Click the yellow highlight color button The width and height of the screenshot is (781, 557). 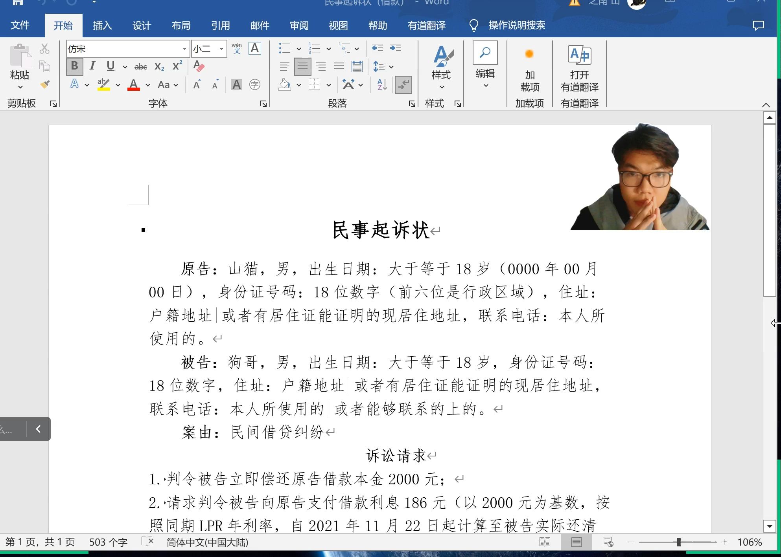104,84
